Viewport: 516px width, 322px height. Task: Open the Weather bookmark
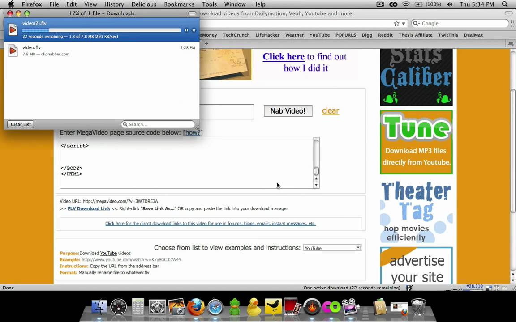[x=295, y=35]
